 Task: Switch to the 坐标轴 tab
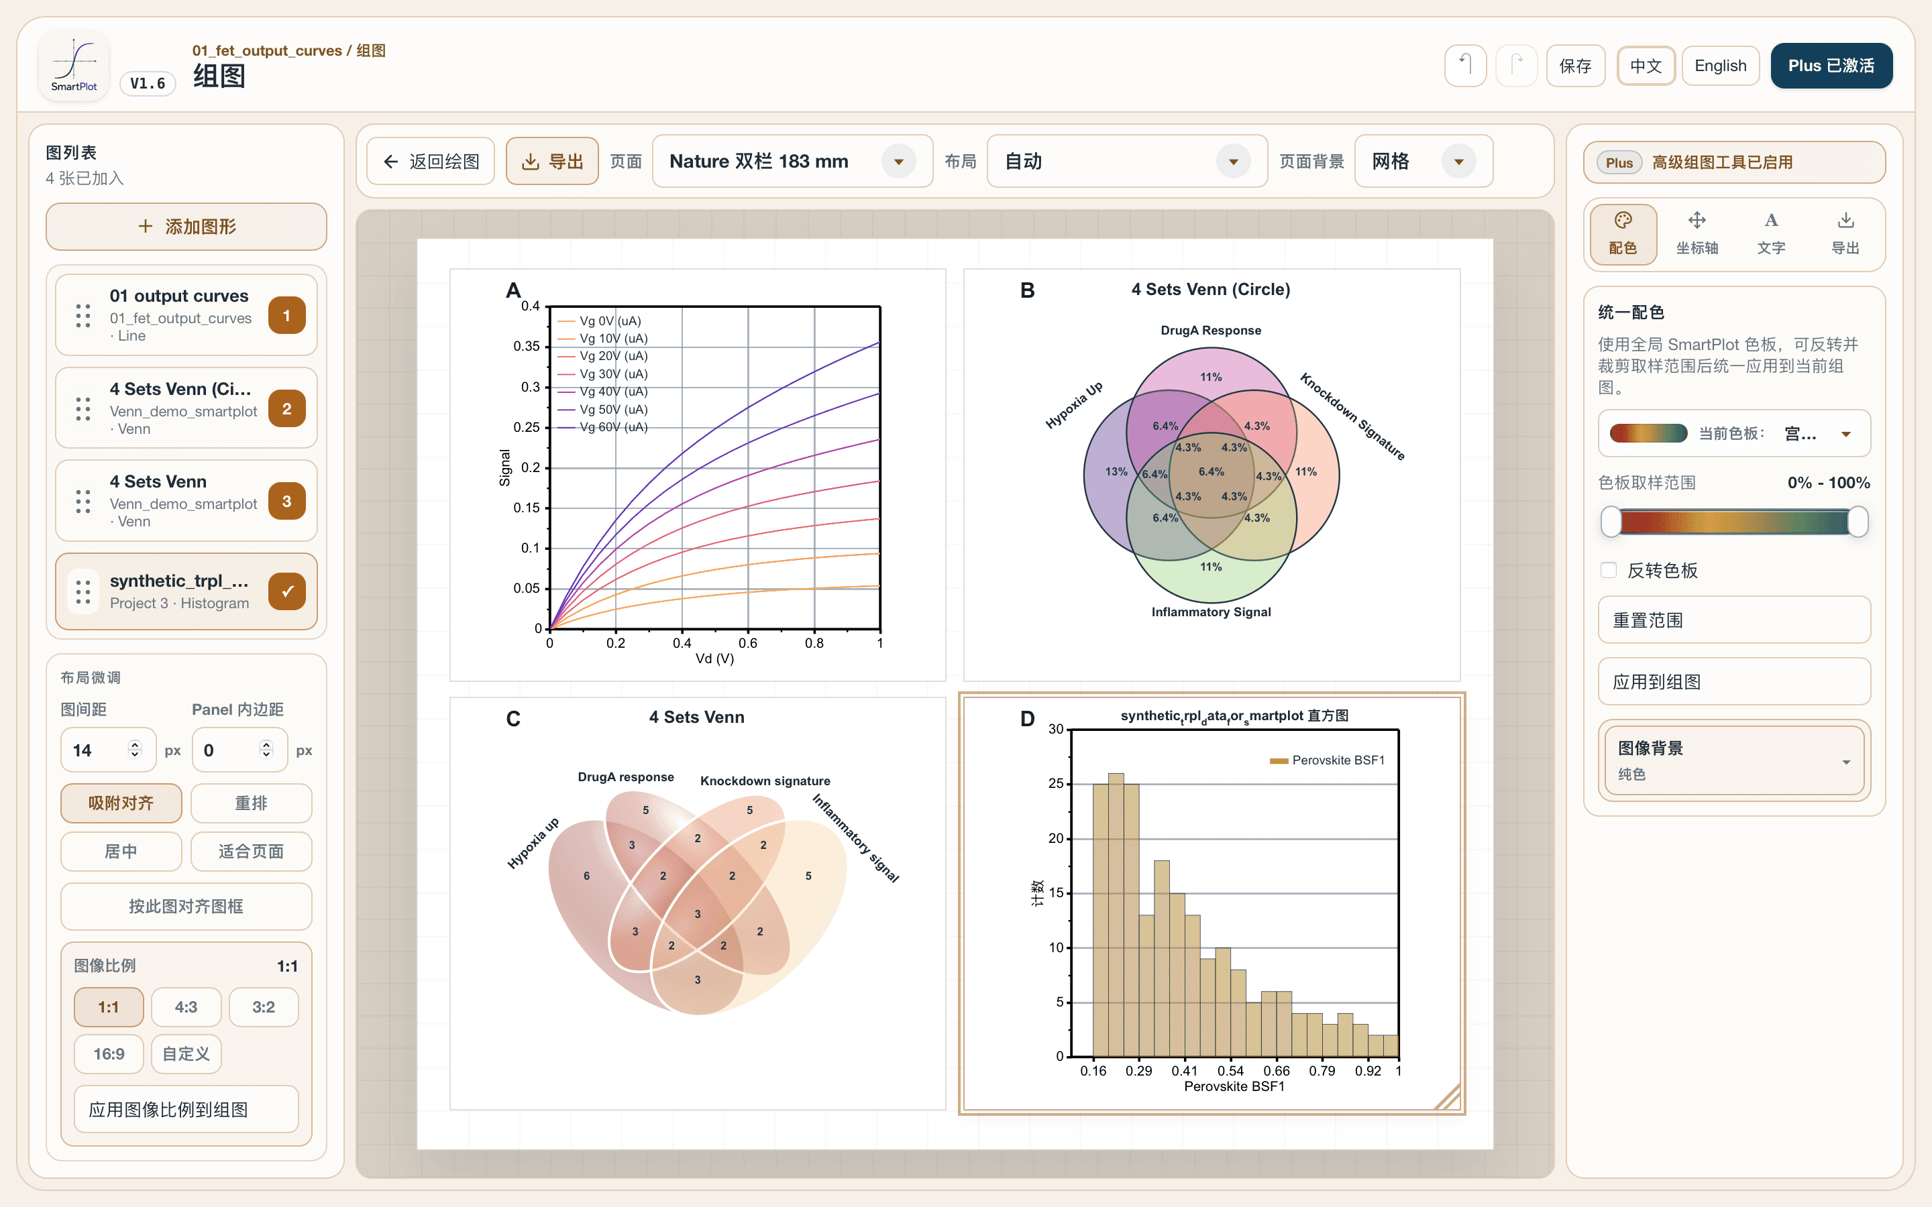(1697, 234)
